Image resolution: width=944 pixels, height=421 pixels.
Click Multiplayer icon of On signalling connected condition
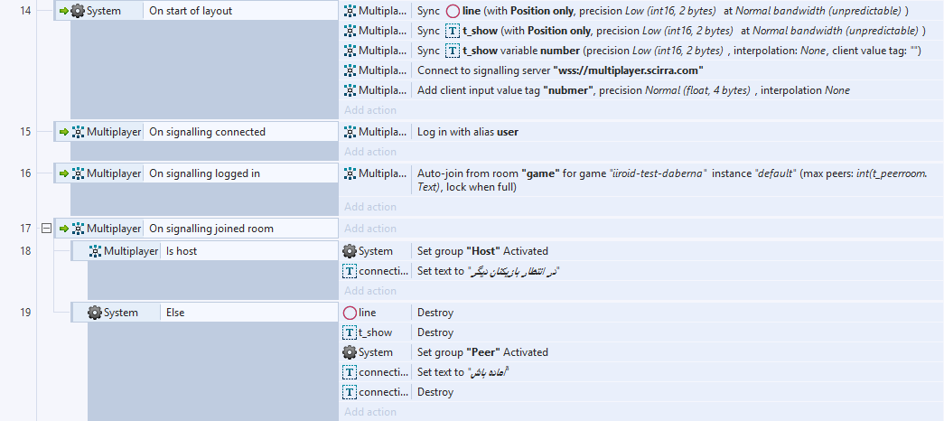(x=78, y=132)
